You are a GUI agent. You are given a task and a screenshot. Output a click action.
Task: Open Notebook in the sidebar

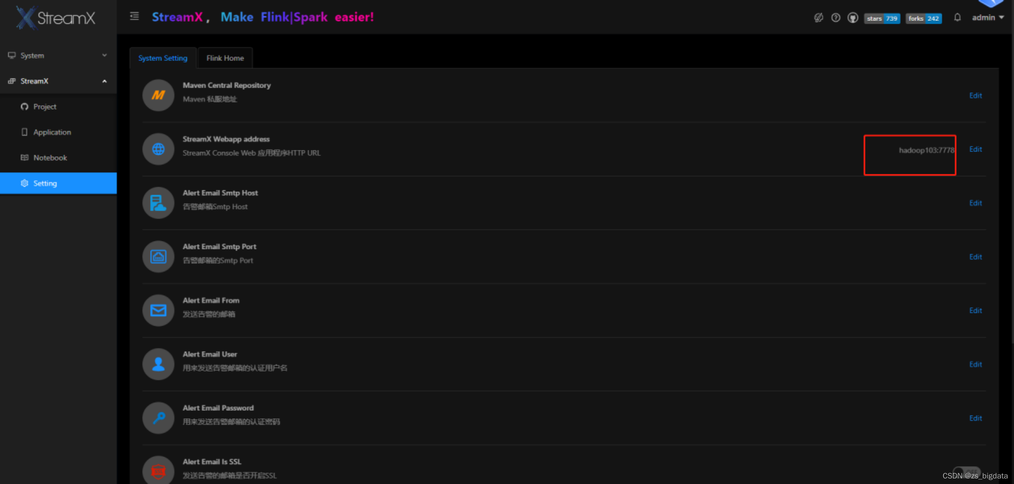pos(50,158)
